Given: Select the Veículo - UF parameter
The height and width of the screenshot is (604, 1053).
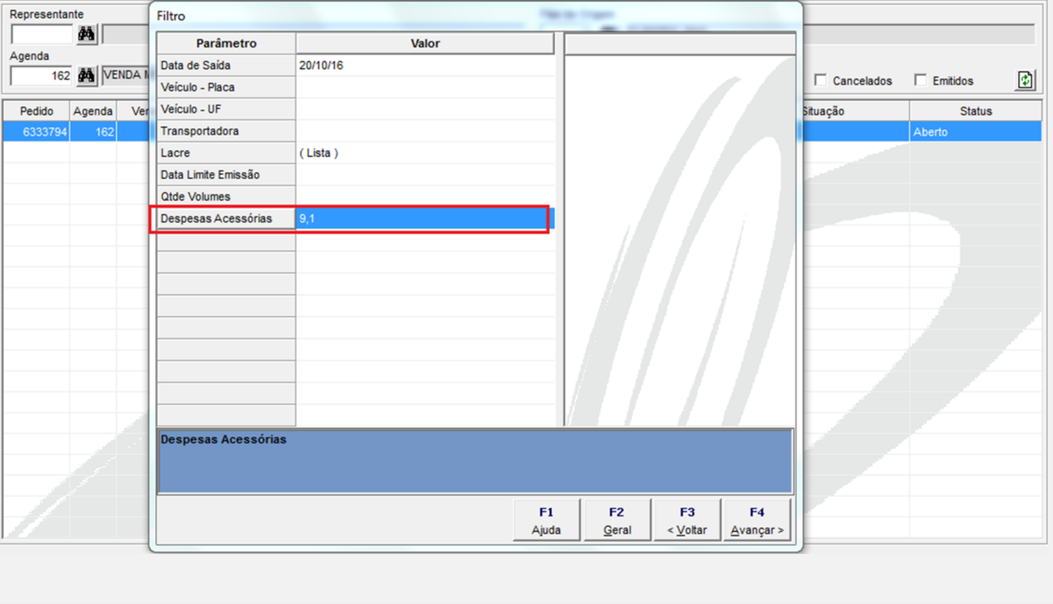Looking at the screenshot, I should point(226,109).
